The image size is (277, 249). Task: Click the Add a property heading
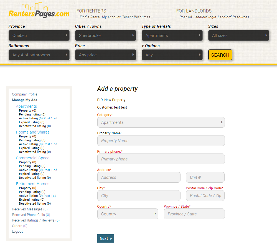click(117, 89)
